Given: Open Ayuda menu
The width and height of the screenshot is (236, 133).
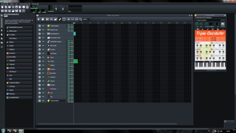Looking at the screenshot, I should 35,4.
